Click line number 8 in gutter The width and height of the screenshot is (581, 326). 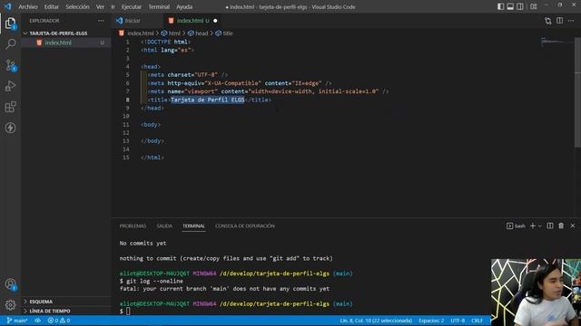click(127, 100)
